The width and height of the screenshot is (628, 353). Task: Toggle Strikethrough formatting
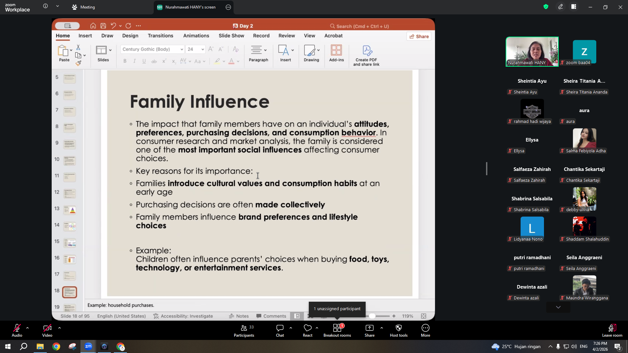[x=154, y=61]
